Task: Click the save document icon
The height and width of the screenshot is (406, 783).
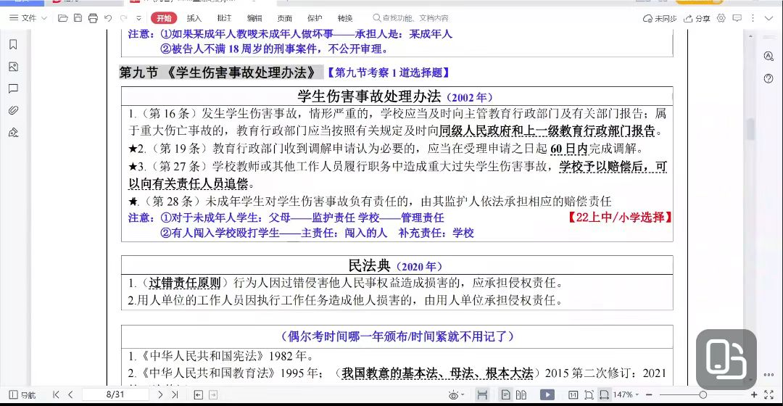Action: 78,18
